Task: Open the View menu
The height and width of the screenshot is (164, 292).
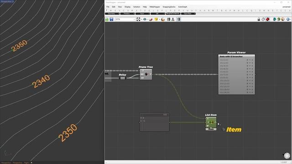Action: 120,7
